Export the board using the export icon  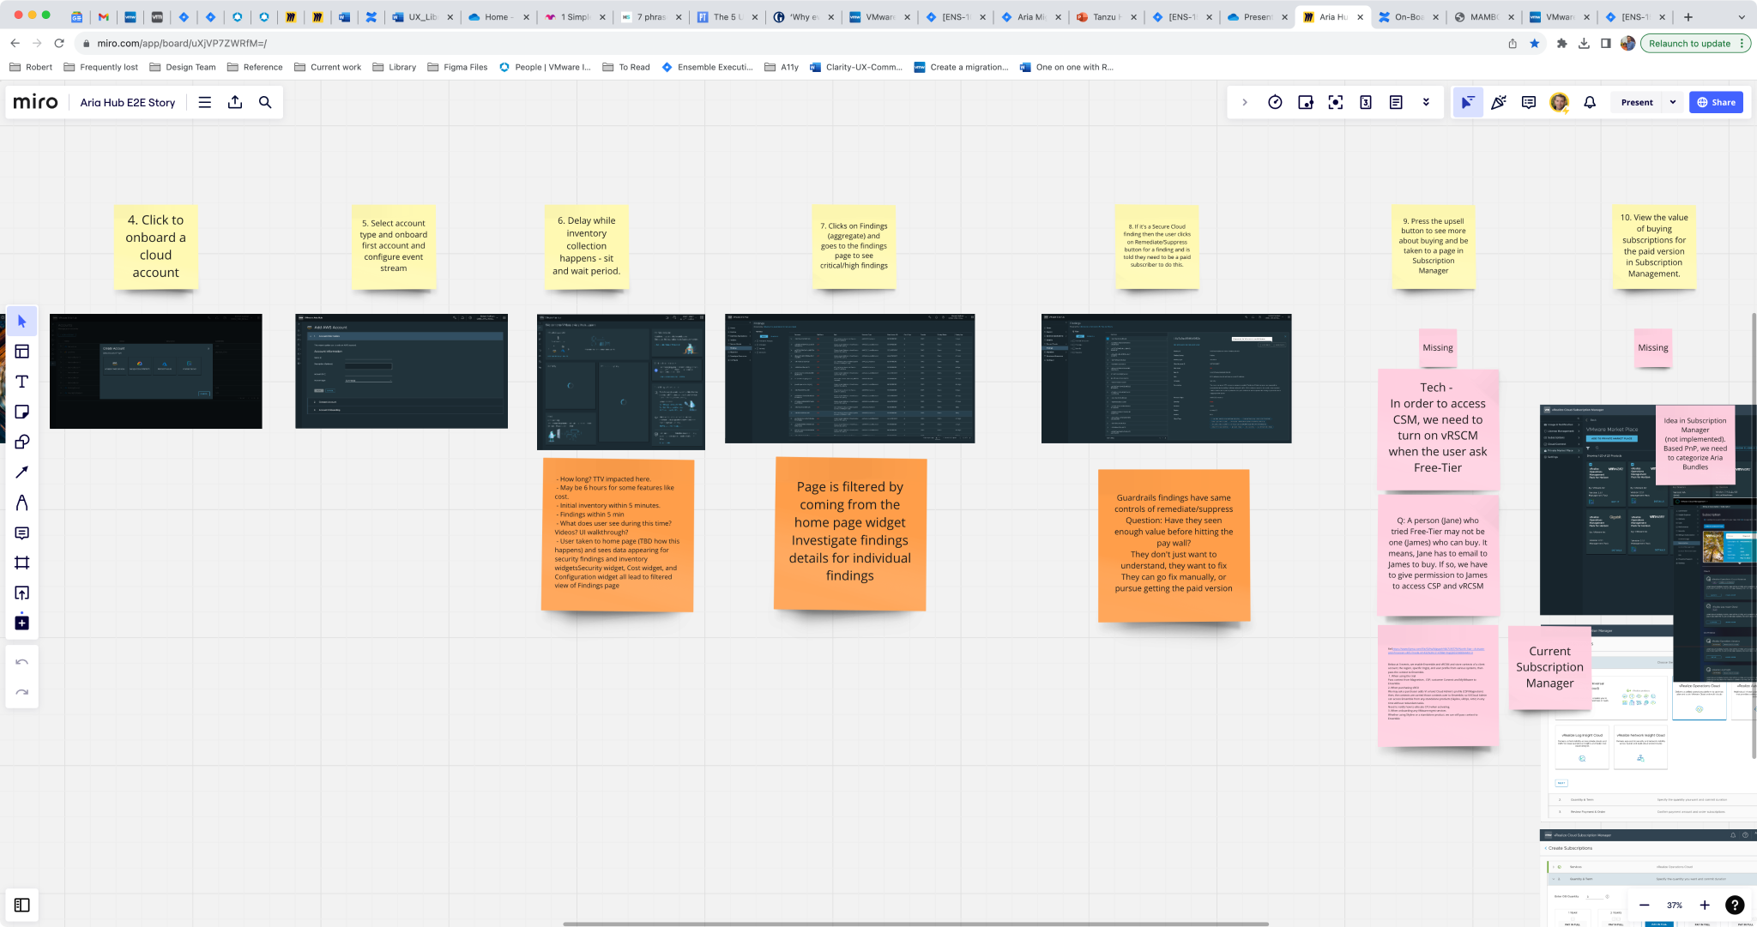tap(235, 102)
